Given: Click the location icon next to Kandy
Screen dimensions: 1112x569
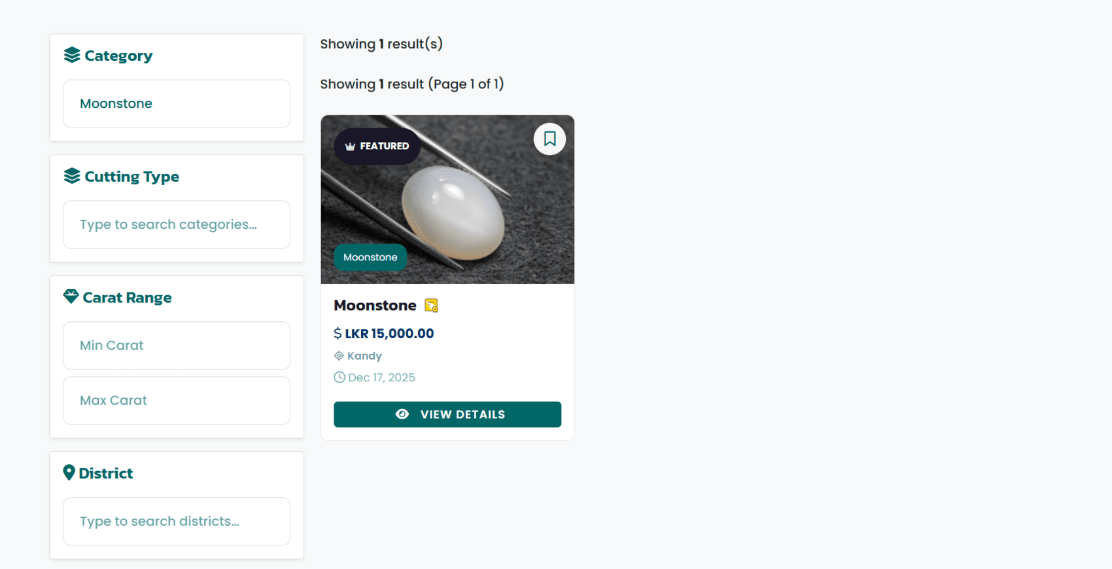Looking at the screenshot, I should pyautogui.click(x=339, y=356).
